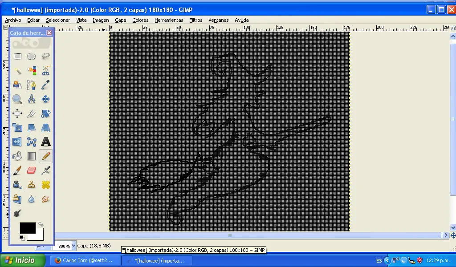This screenshot has width=456, height=267.
Task: Select the Airbrush tool
Action: tap(46, 170)
